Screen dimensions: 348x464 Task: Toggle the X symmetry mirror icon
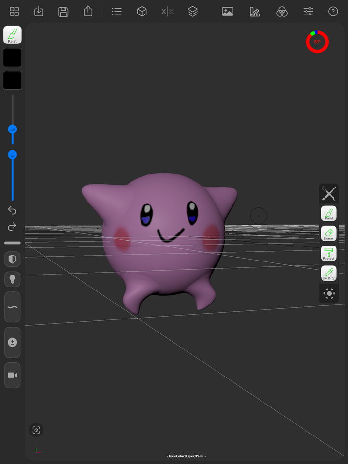168,12
